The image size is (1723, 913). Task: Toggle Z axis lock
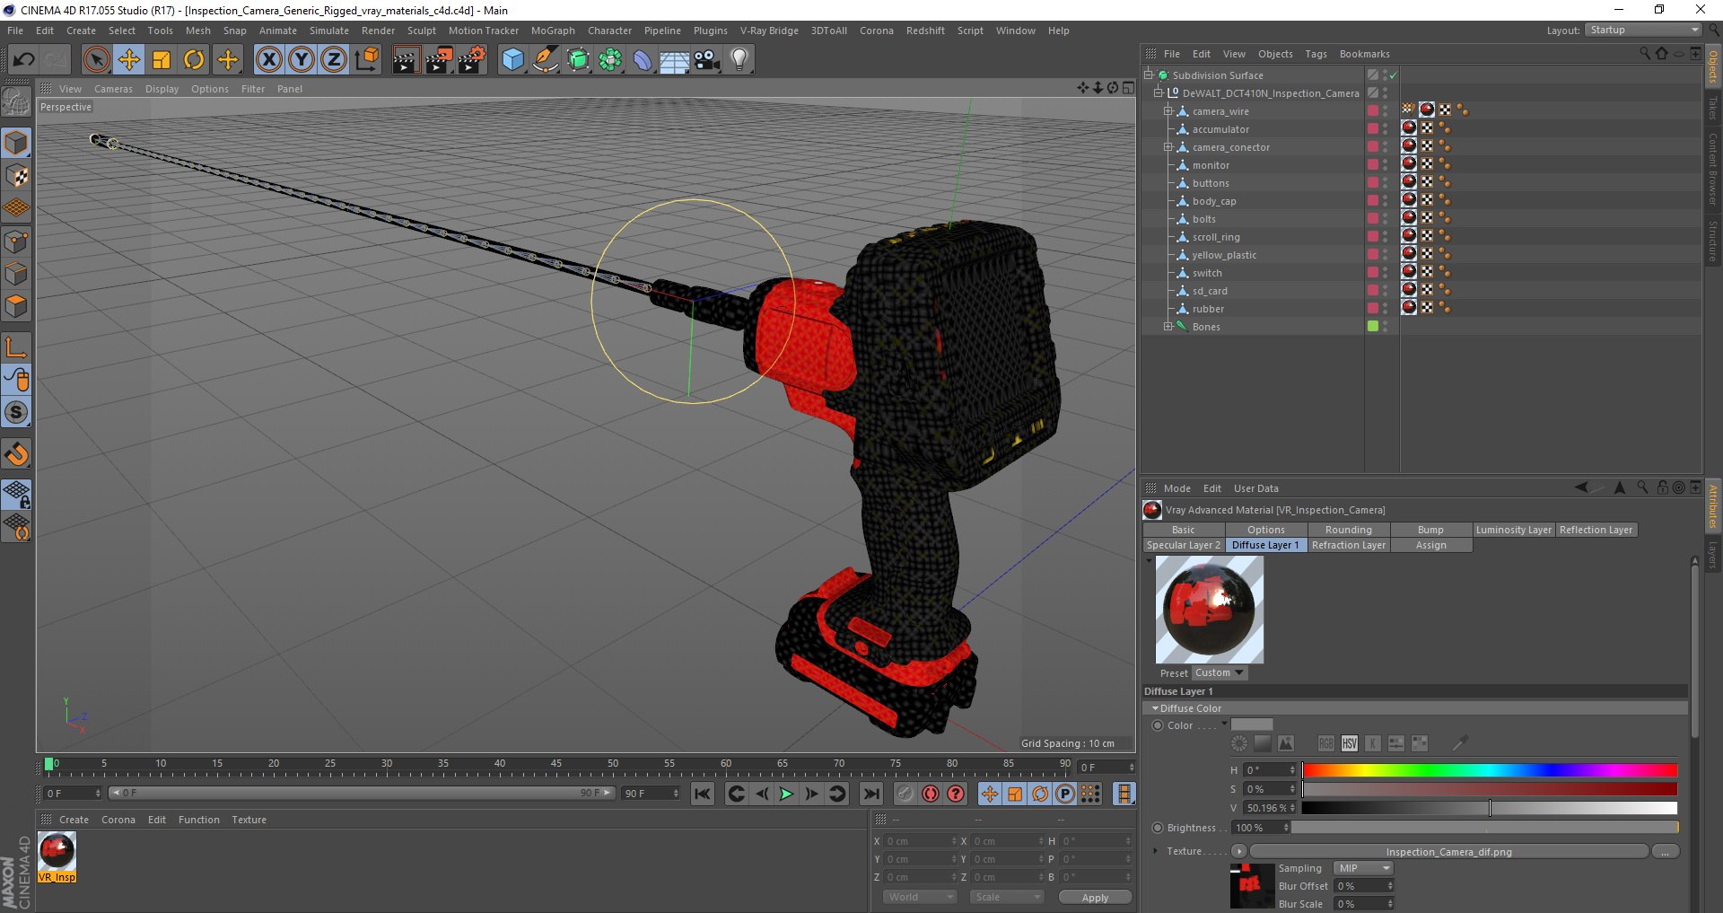click(334, 60)
